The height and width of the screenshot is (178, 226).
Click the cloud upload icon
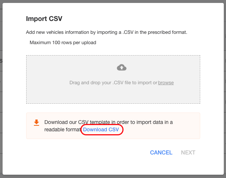(122, 67)
